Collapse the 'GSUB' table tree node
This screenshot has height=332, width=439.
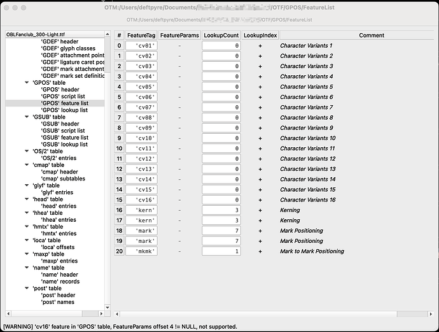tap(27, 117)
